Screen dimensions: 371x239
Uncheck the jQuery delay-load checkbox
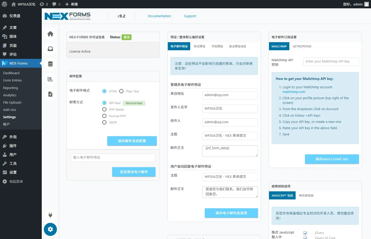pos(305,233)
